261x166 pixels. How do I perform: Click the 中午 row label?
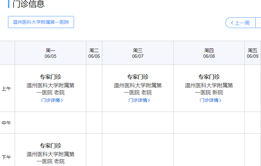[x=7, y=123]
